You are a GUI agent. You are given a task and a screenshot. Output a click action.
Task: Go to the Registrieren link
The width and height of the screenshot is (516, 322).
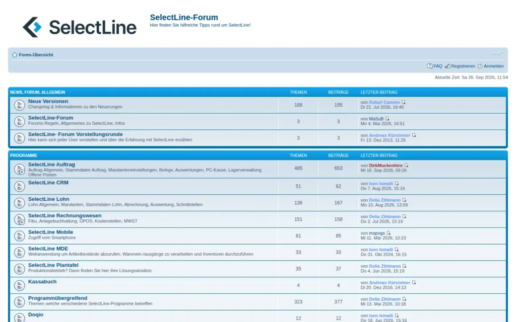coord(463,66)
